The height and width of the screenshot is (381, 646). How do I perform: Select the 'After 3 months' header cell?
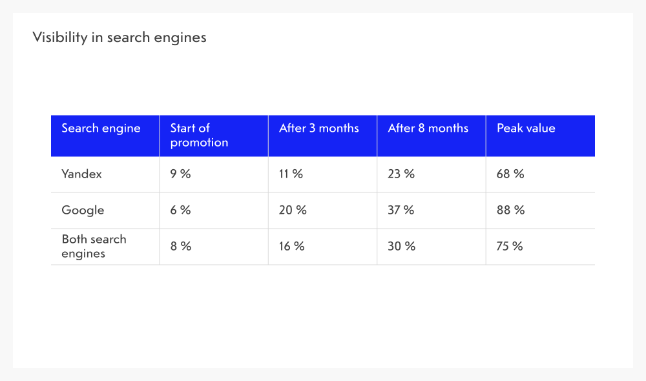[x=318, y=129]
